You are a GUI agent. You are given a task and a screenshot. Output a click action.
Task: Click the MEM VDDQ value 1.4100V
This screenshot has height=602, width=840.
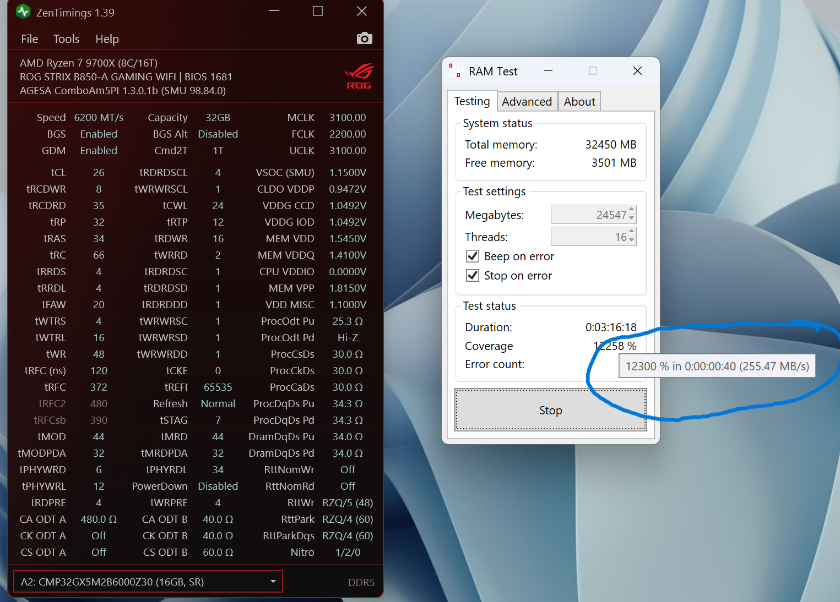(x=348, y=255)
